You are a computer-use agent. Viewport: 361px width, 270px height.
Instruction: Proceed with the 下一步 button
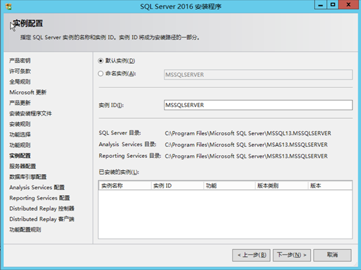[x=292, y=255]
